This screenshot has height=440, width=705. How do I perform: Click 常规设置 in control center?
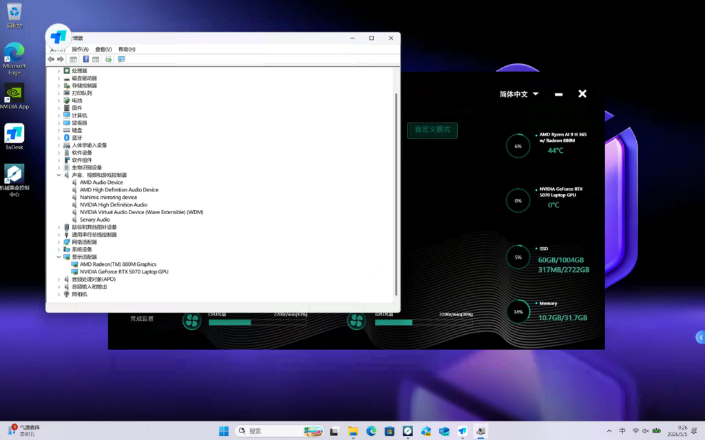tap(142, 319)
